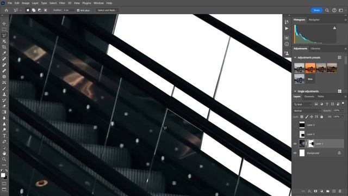
Task: Open the Filter menu
Action: tap(62, 3)
